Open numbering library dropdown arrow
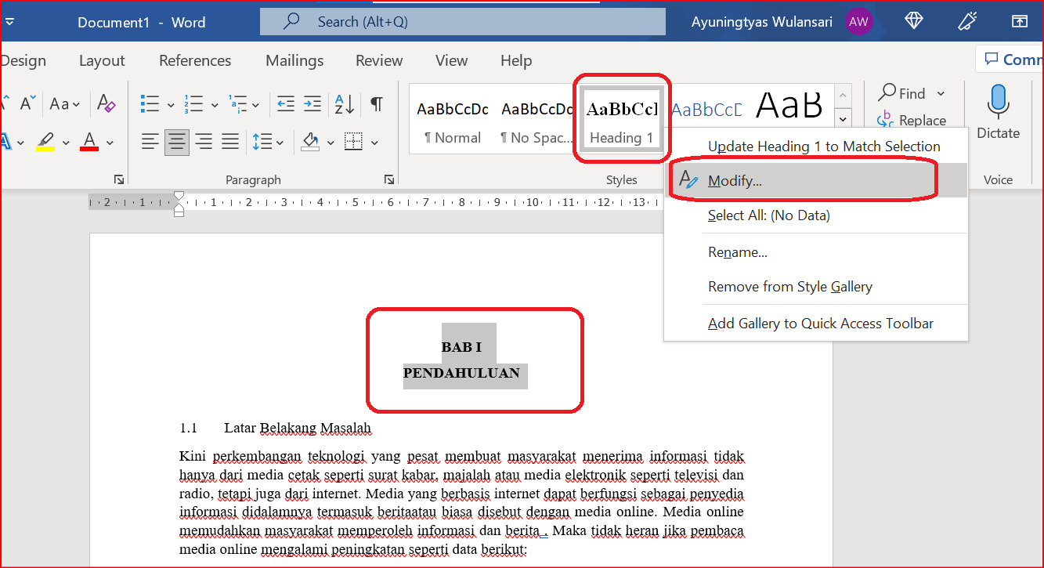 click(x=215, y=104)
